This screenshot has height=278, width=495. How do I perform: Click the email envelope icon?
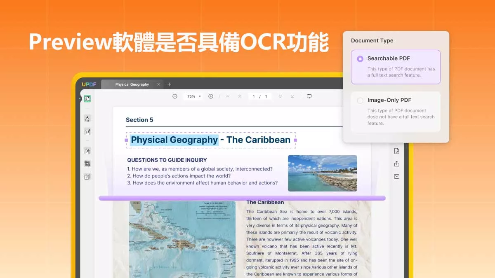(396, 176)
